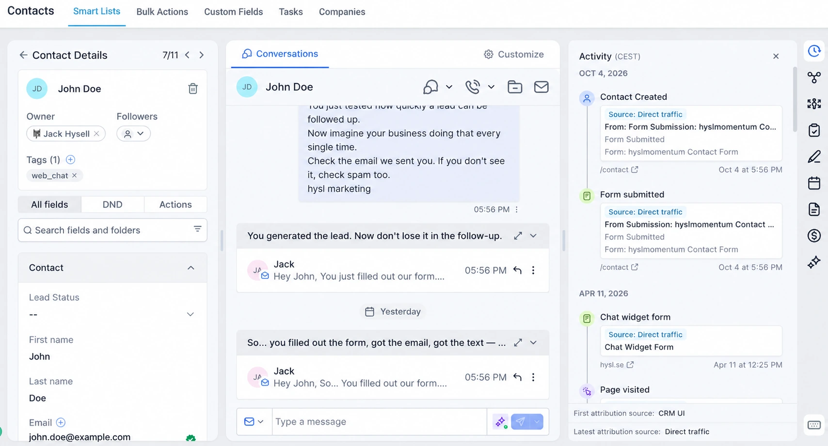Click the phone call icon in conversation header
828x446 pixels.
[473, 87]
